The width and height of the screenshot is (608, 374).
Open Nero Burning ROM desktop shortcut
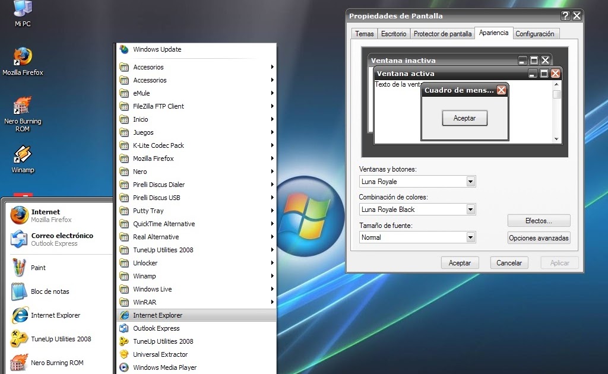tap(23, 115)
